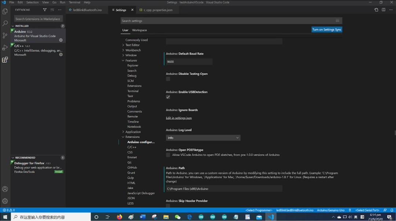Open settings gear for the Arduino extension
The image size is (396, 221).
point(61,41)
